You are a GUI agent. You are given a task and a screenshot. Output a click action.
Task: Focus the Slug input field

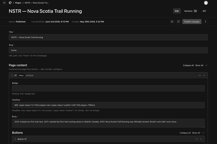coord(108,50)
